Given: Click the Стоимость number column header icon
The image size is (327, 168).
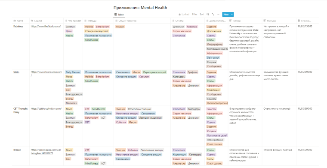Looking at the screenshot, I should click(299, 21).
